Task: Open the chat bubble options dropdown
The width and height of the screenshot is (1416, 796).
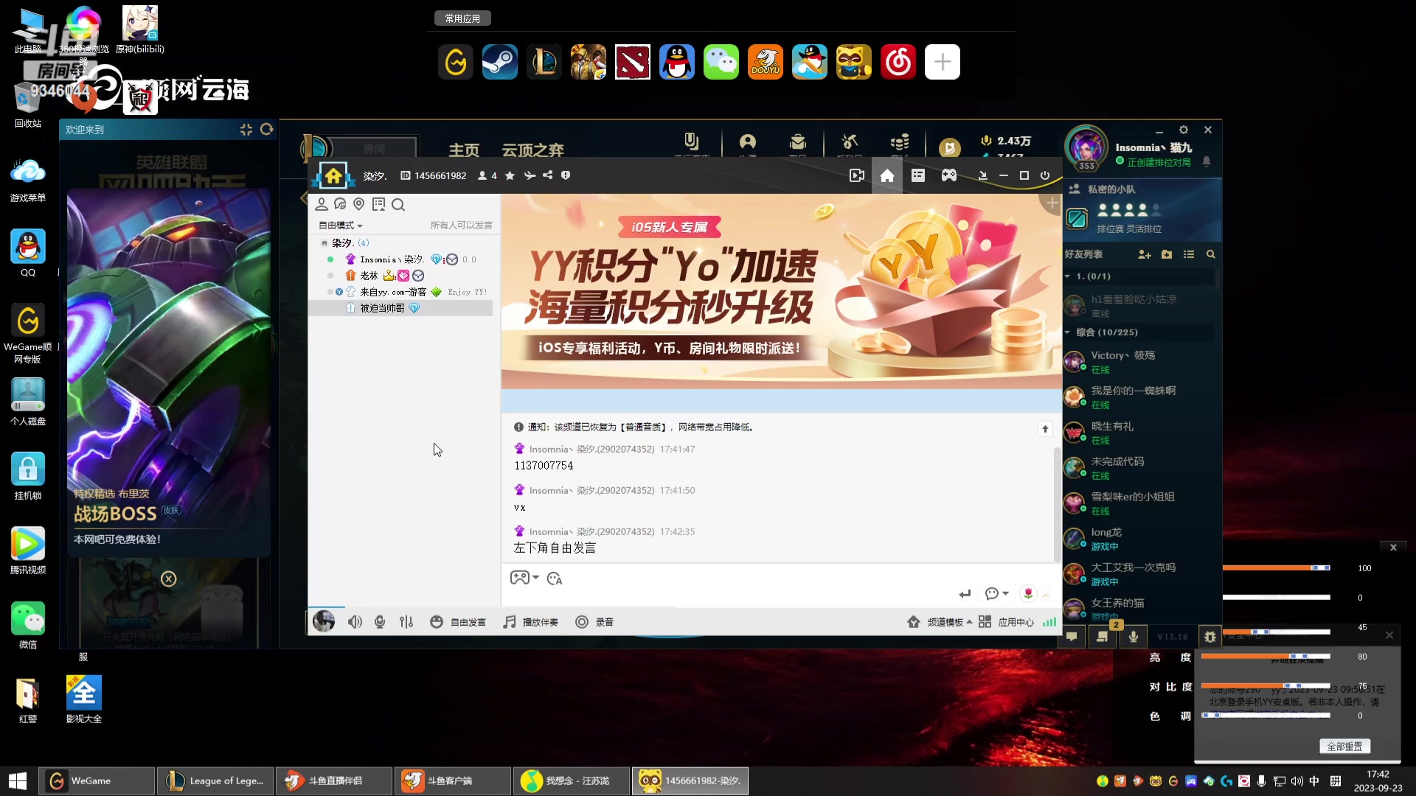Action: coord(996,594)
